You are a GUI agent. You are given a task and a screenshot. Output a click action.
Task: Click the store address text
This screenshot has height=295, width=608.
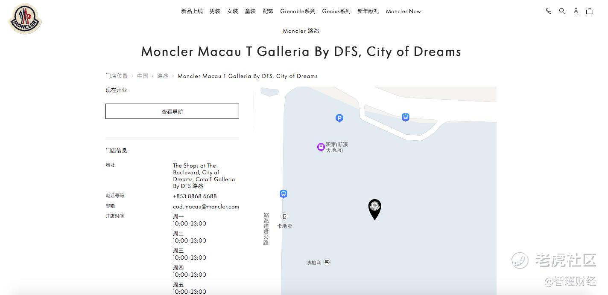(x=204, y=176)
